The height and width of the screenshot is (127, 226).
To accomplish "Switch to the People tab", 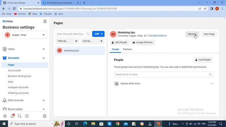I will click(x=115, y=49).
